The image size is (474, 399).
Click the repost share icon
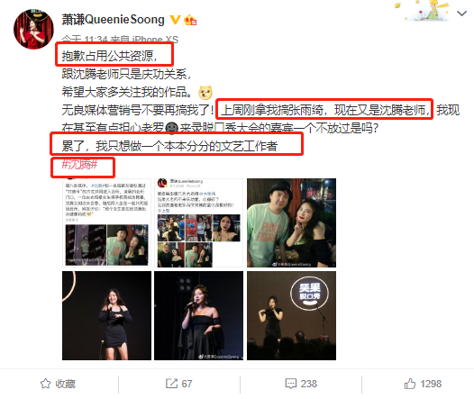tap(171, 384)
